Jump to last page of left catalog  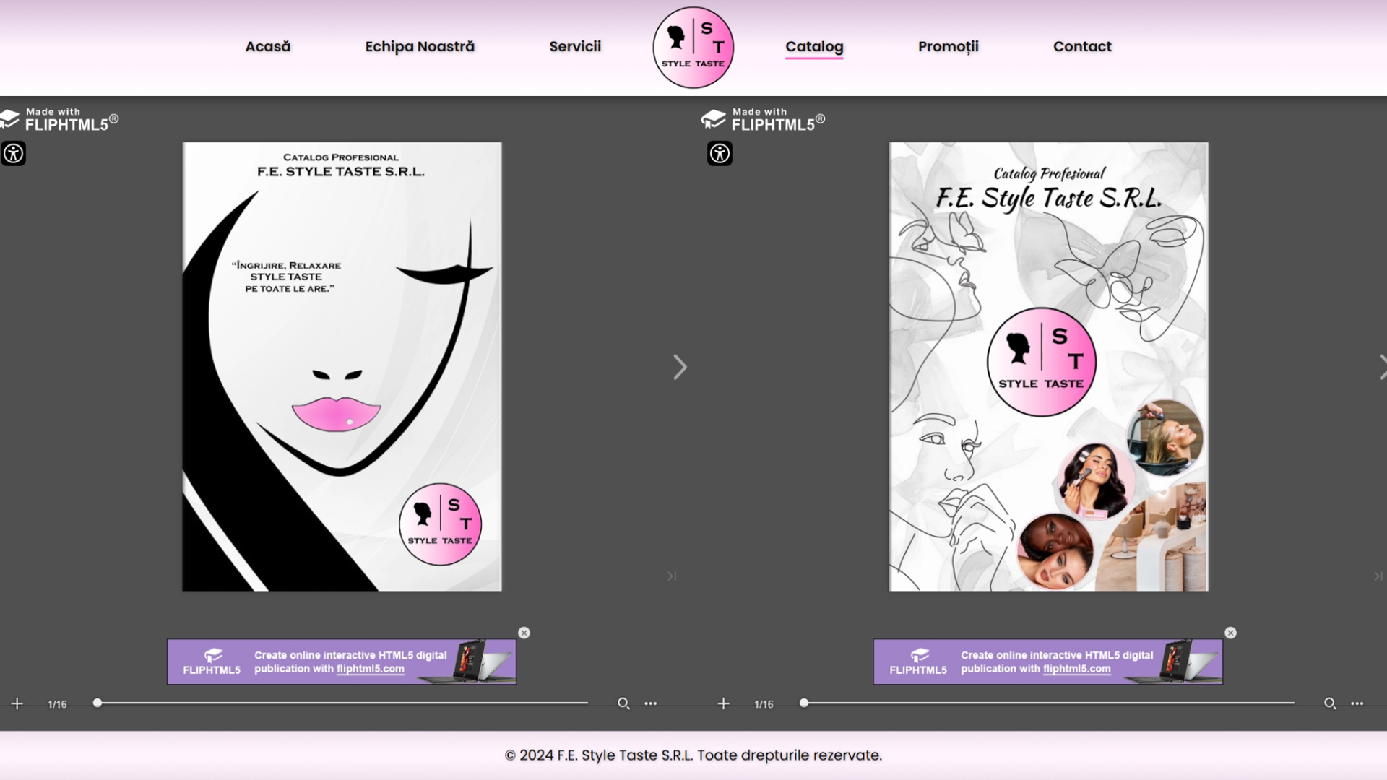[672, 576]
